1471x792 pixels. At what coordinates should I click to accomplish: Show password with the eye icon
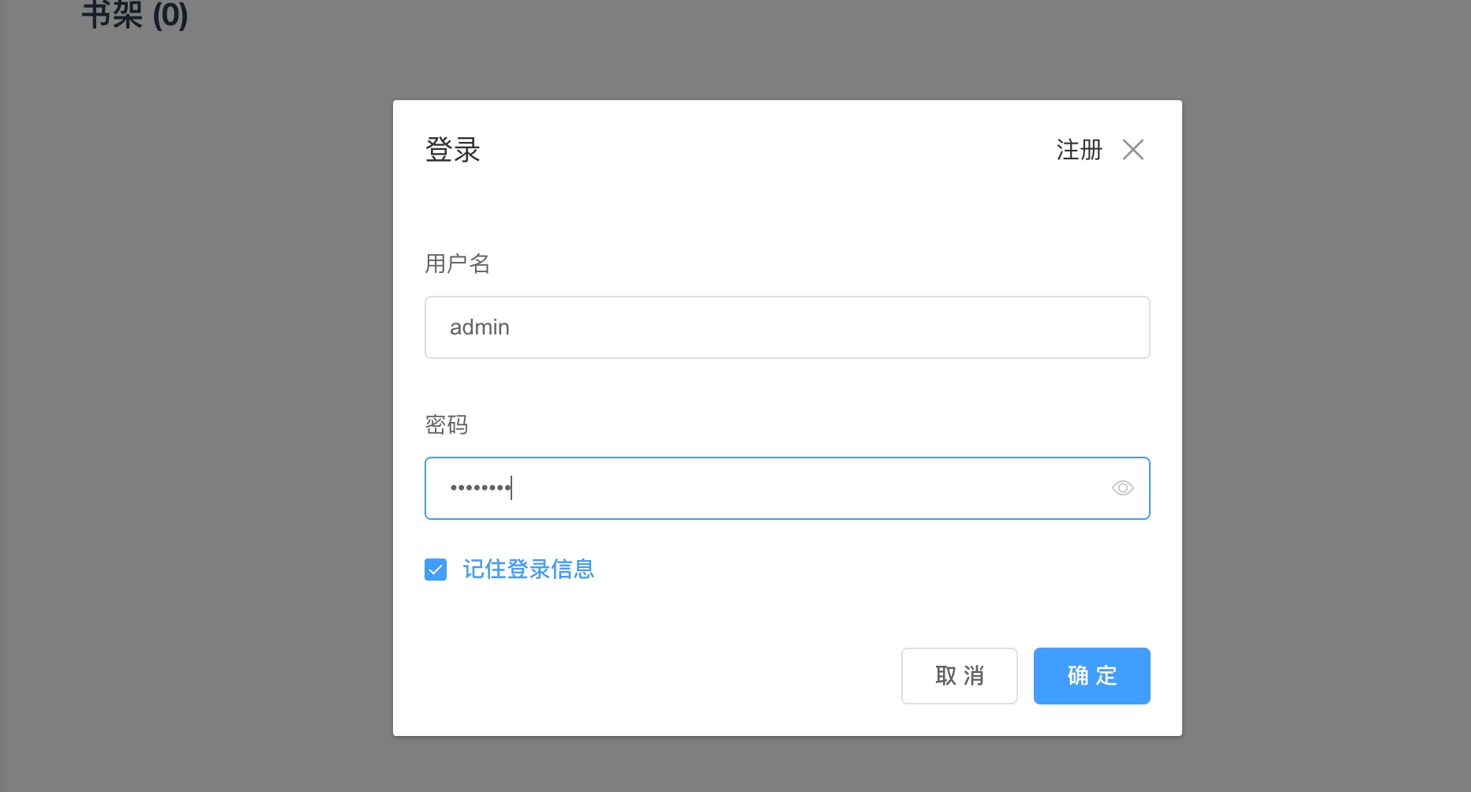[1122, 488]
